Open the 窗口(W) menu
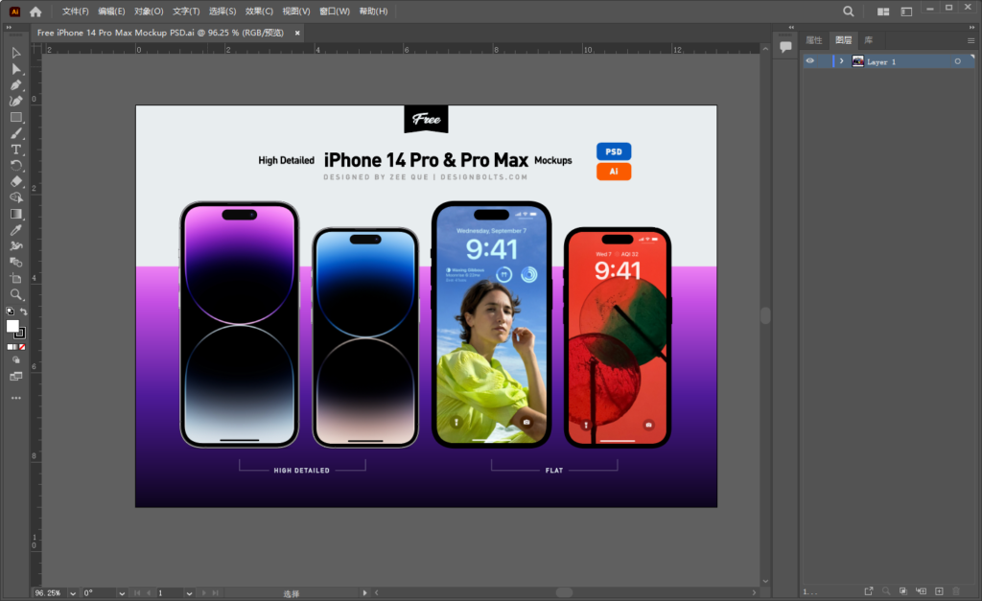The width and height of the screenshot is (982, 601). 335,12
